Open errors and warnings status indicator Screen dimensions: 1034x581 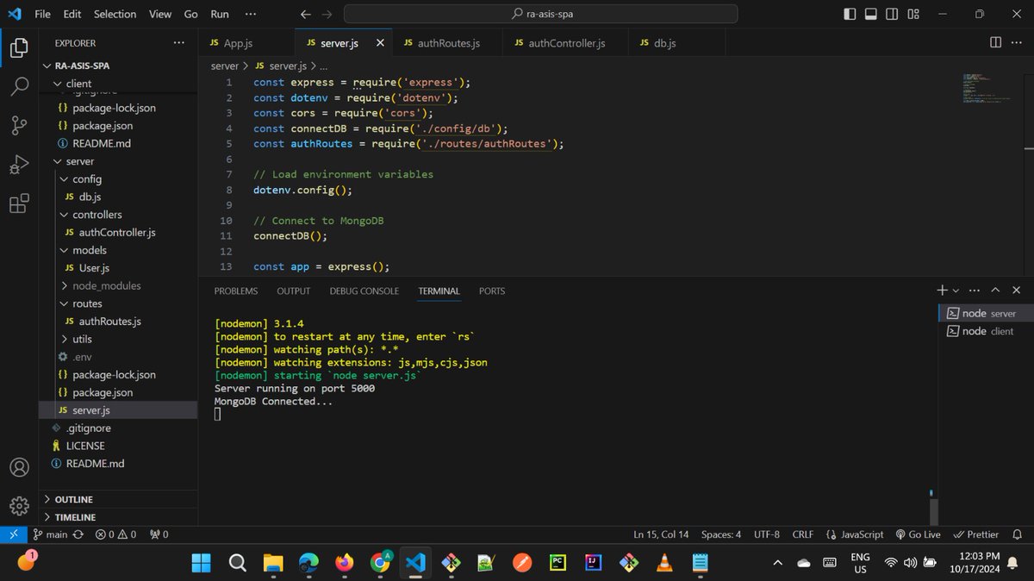click(x=116, y=534)
